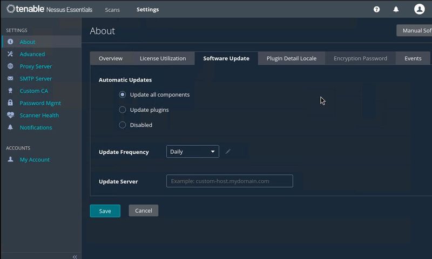Click the Update Server label
The width and height of the screenshot is (432, 259).
click(x=118, y=181)
